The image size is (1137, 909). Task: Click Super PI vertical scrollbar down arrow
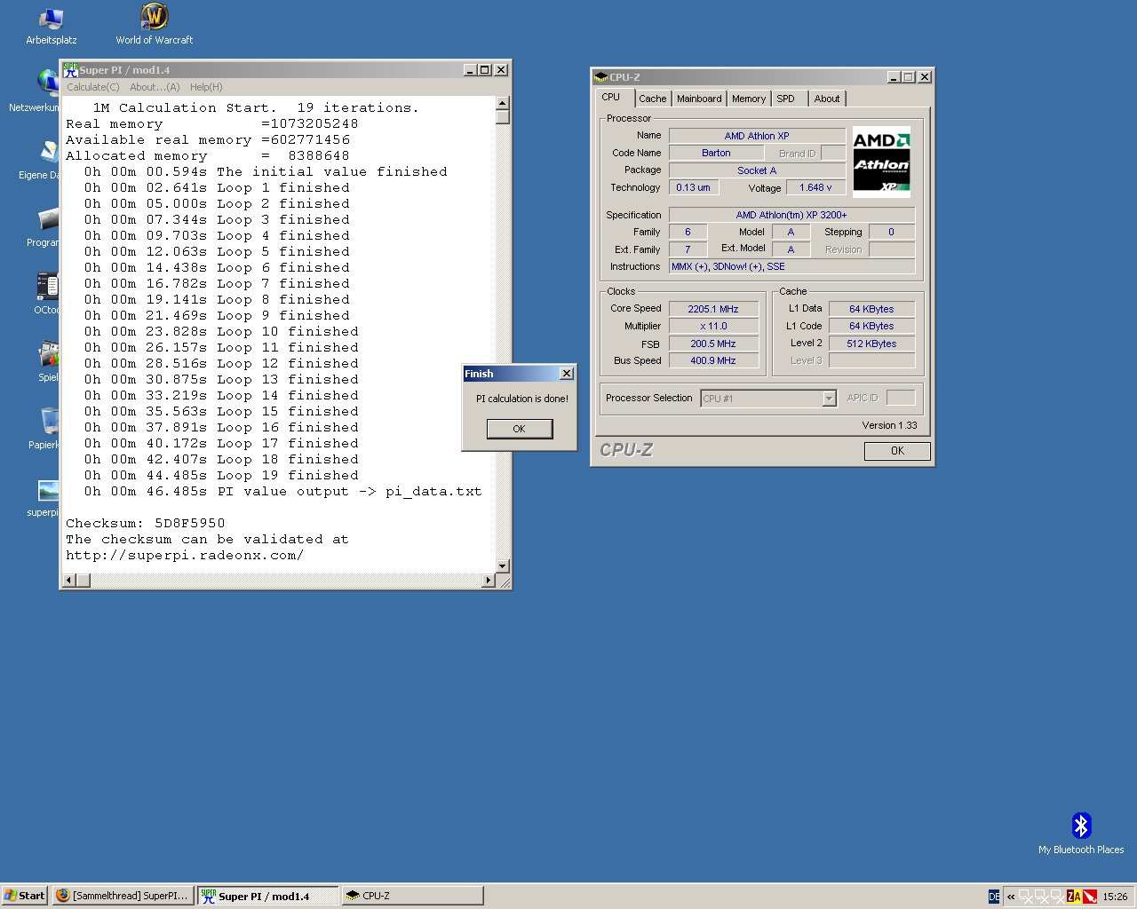(503, 565)
